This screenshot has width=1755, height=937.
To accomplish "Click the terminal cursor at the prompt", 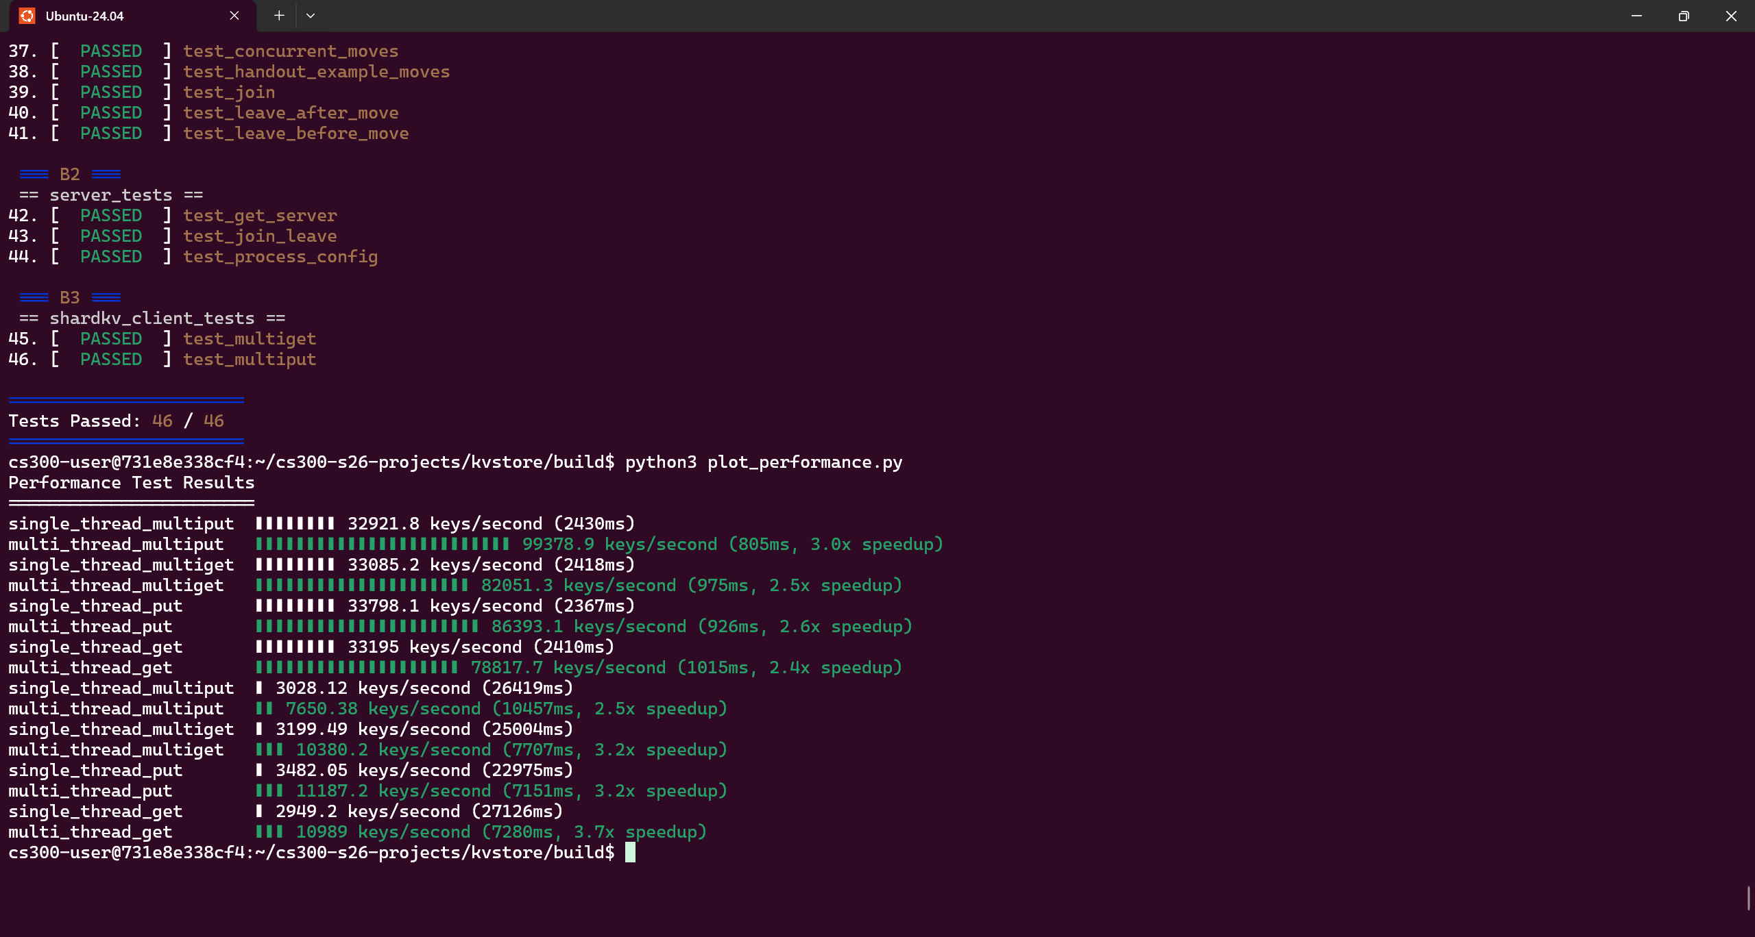I will 630,852.
